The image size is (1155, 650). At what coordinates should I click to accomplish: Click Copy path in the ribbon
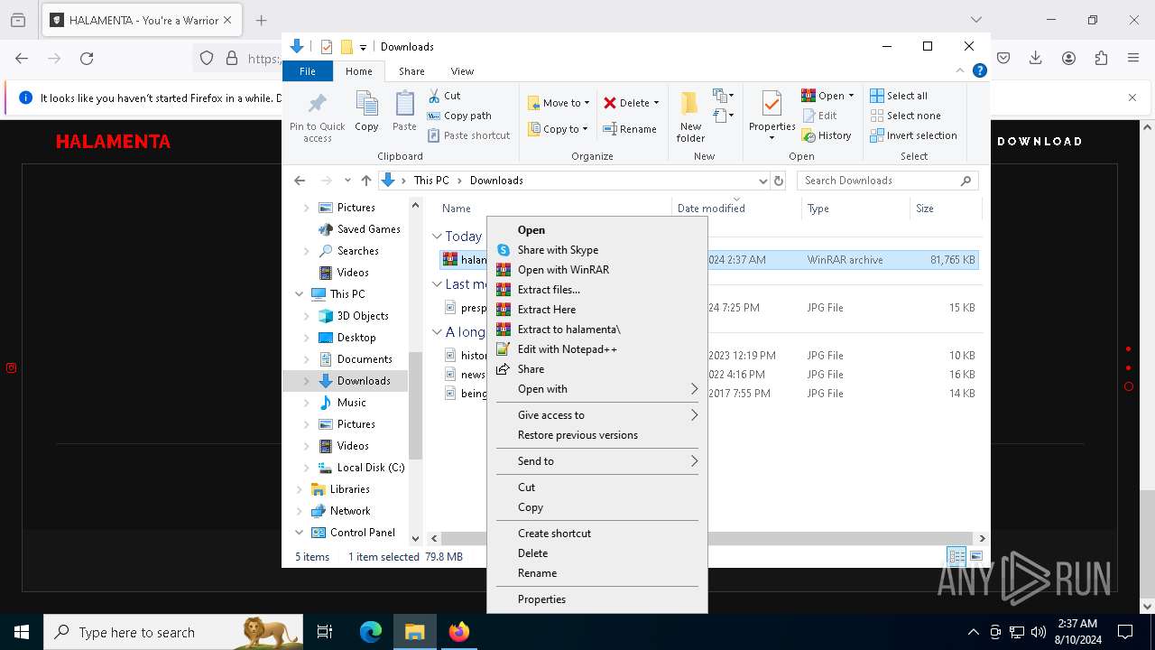(459, 116)
